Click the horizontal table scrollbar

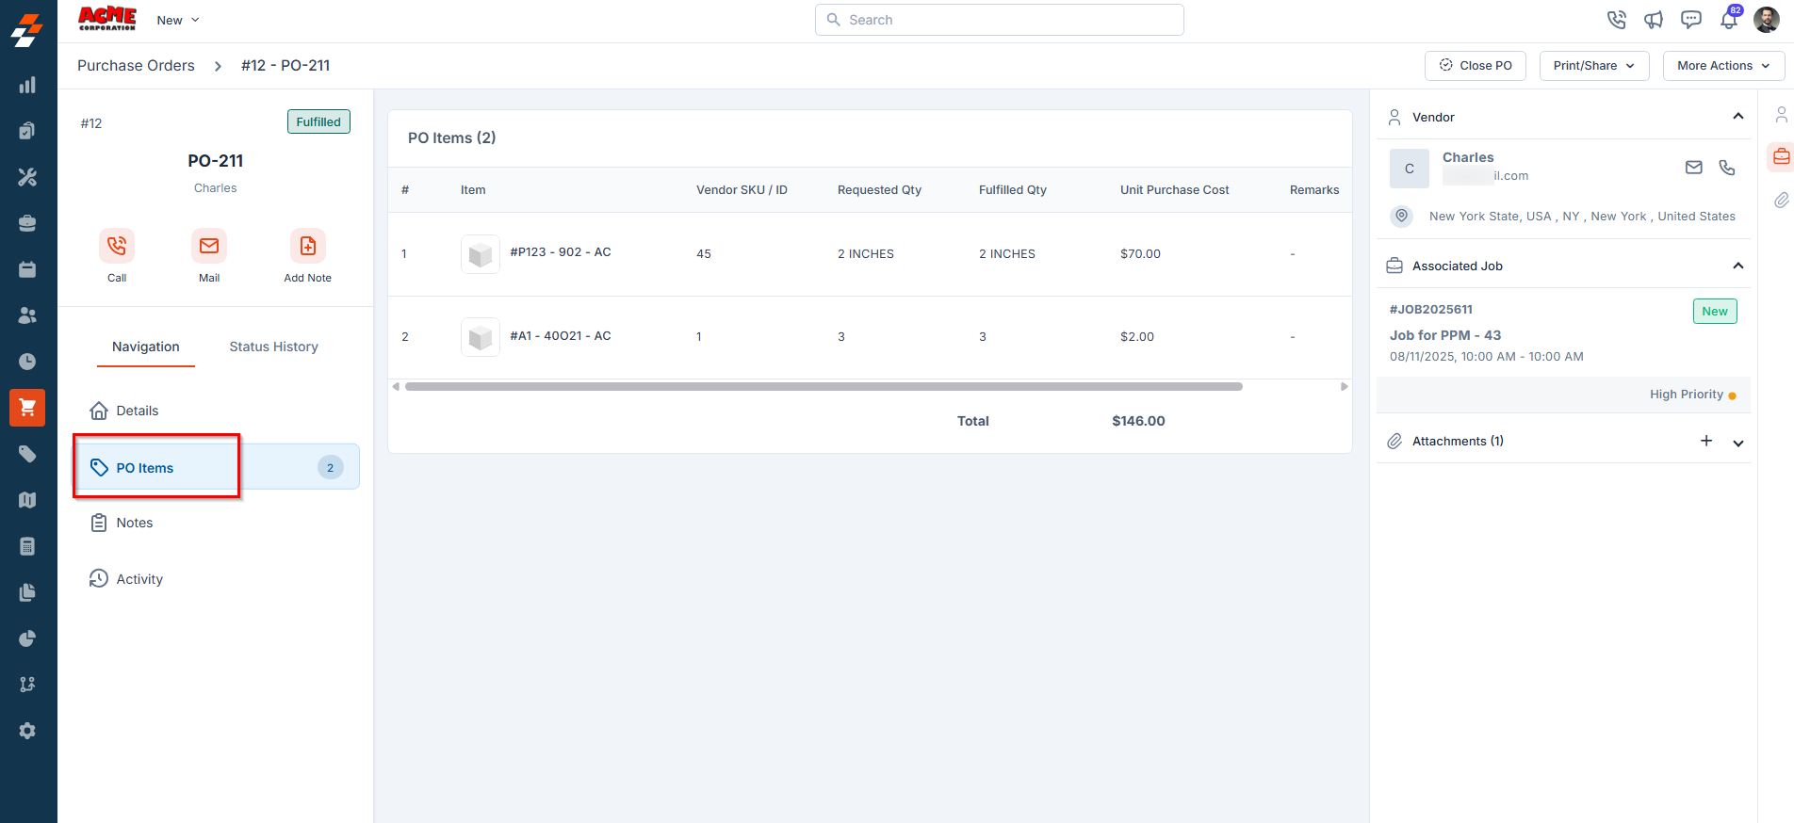point(824,386)
